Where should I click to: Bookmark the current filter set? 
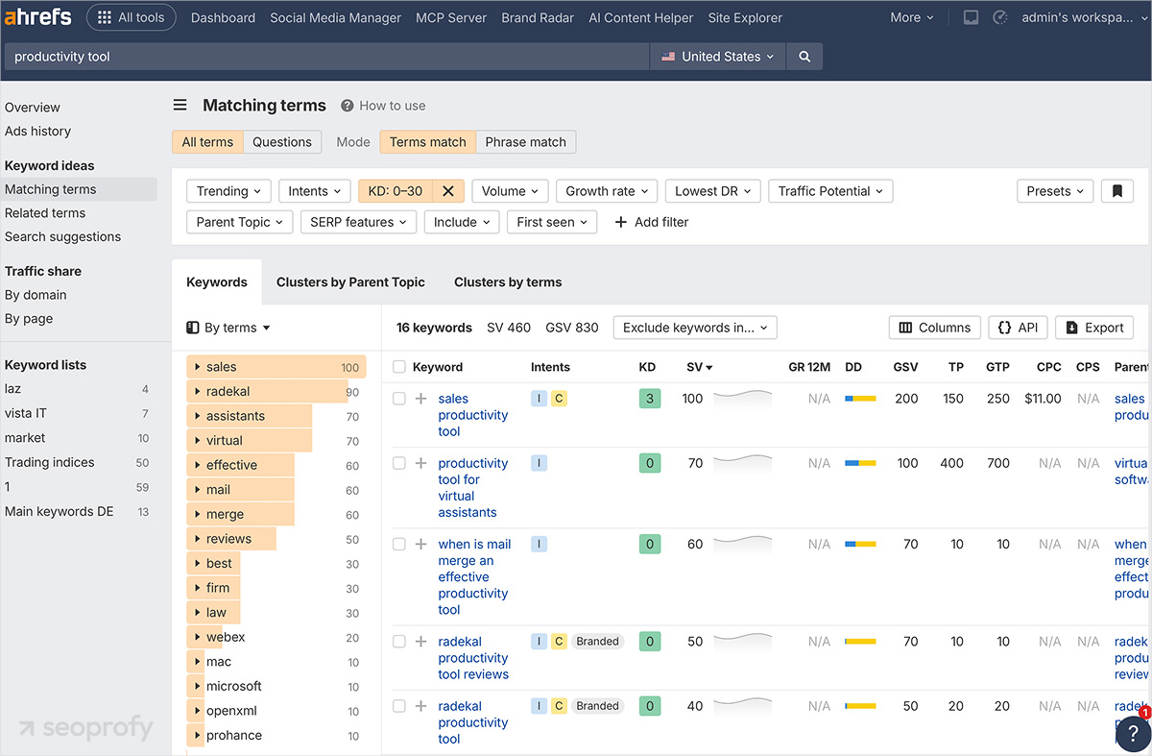[x=1116, y=191]
